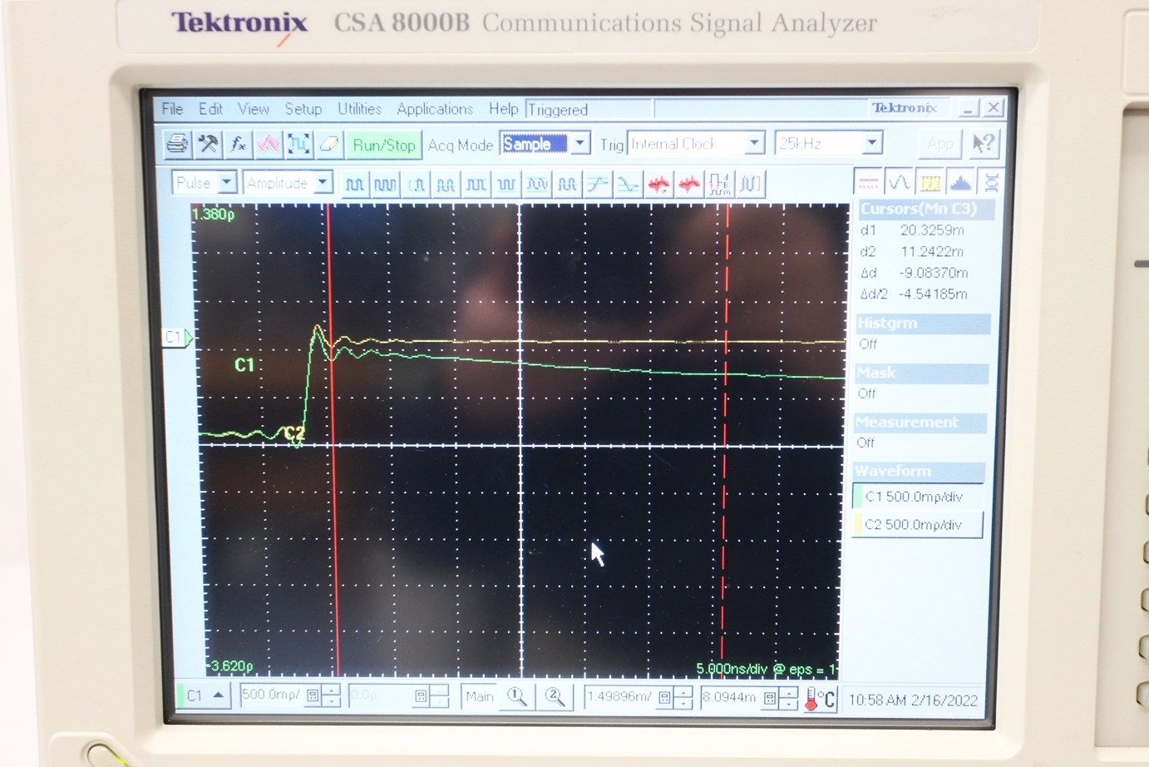Toggle the Measurement readout sine-wave icon

[x=899, y=182]
